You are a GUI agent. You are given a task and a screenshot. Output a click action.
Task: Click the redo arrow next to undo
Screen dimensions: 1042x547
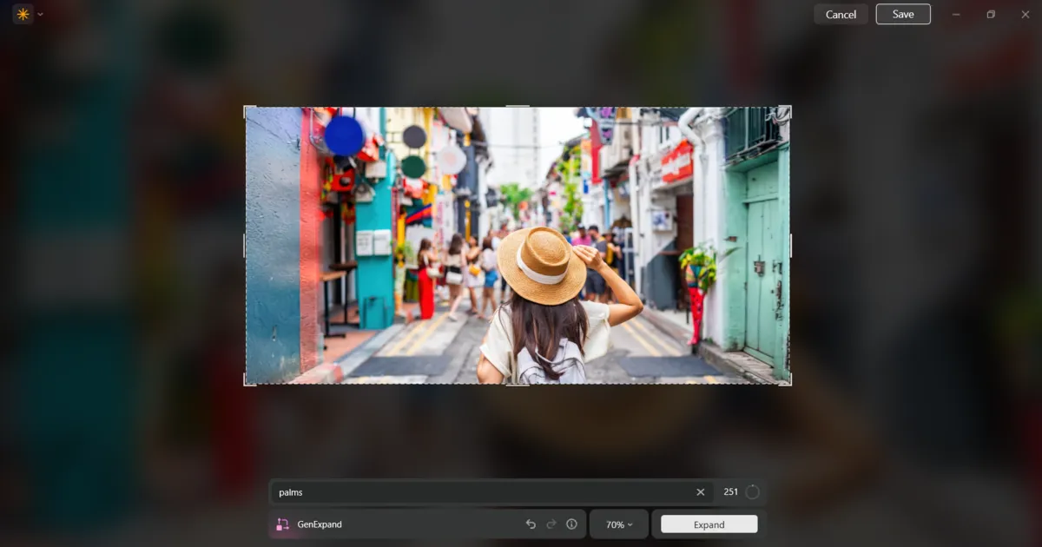(x=551, y=524)
